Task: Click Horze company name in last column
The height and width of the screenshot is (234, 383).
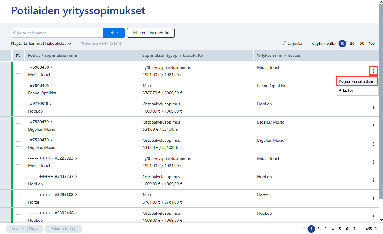Action: point(263,195)
